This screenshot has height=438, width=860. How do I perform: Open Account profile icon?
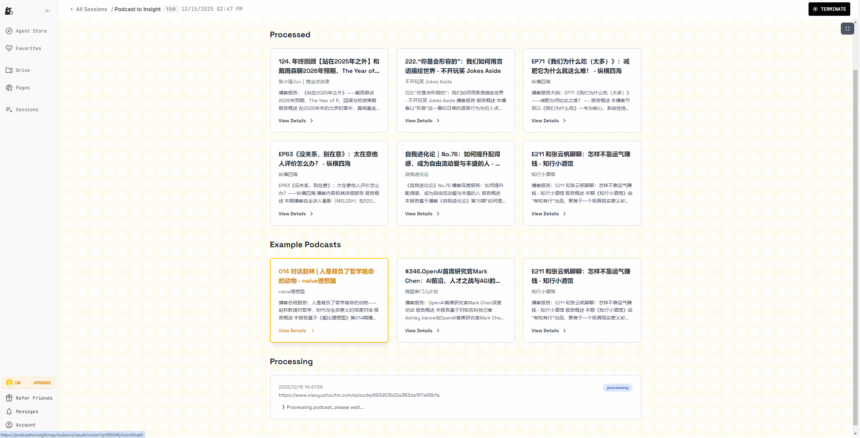point(9,425)
